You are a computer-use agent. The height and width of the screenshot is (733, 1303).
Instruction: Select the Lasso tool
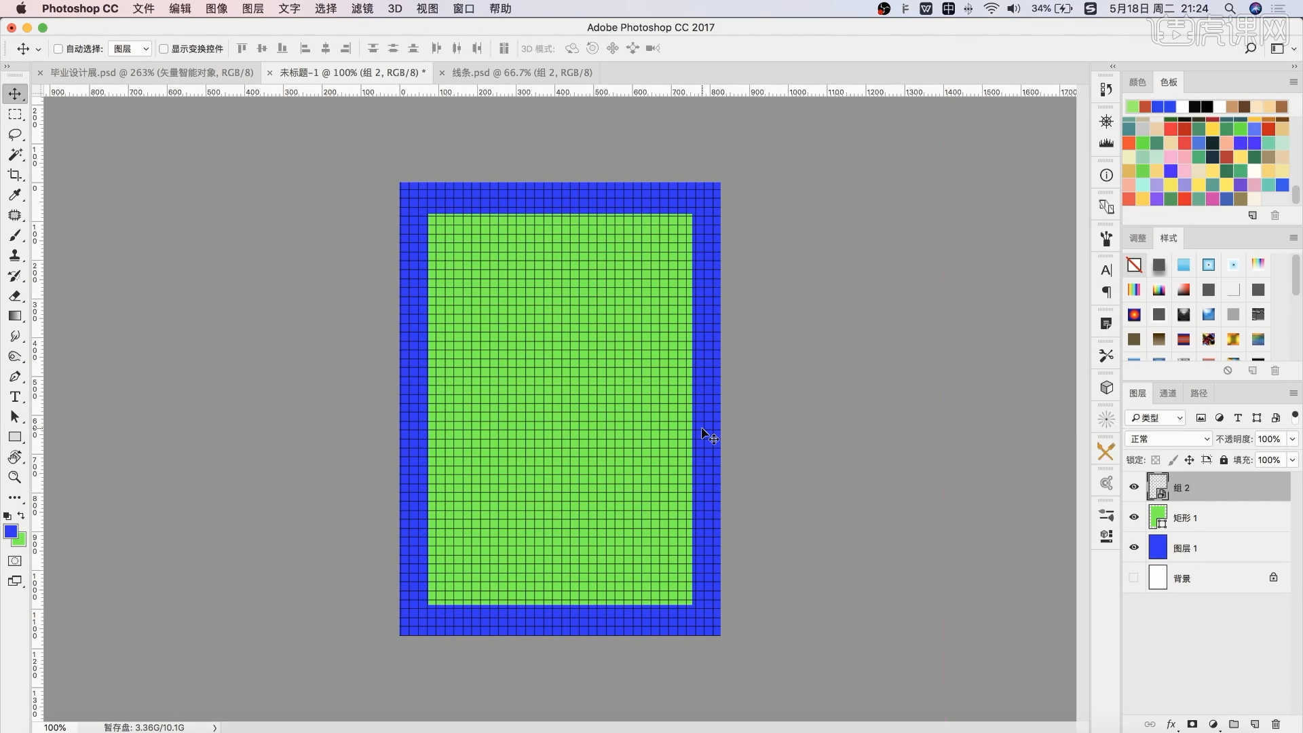pyautogui.click(x=15, y=135)
